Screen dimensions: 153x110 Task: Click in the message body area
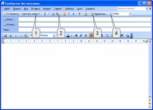tap(75, 76)
